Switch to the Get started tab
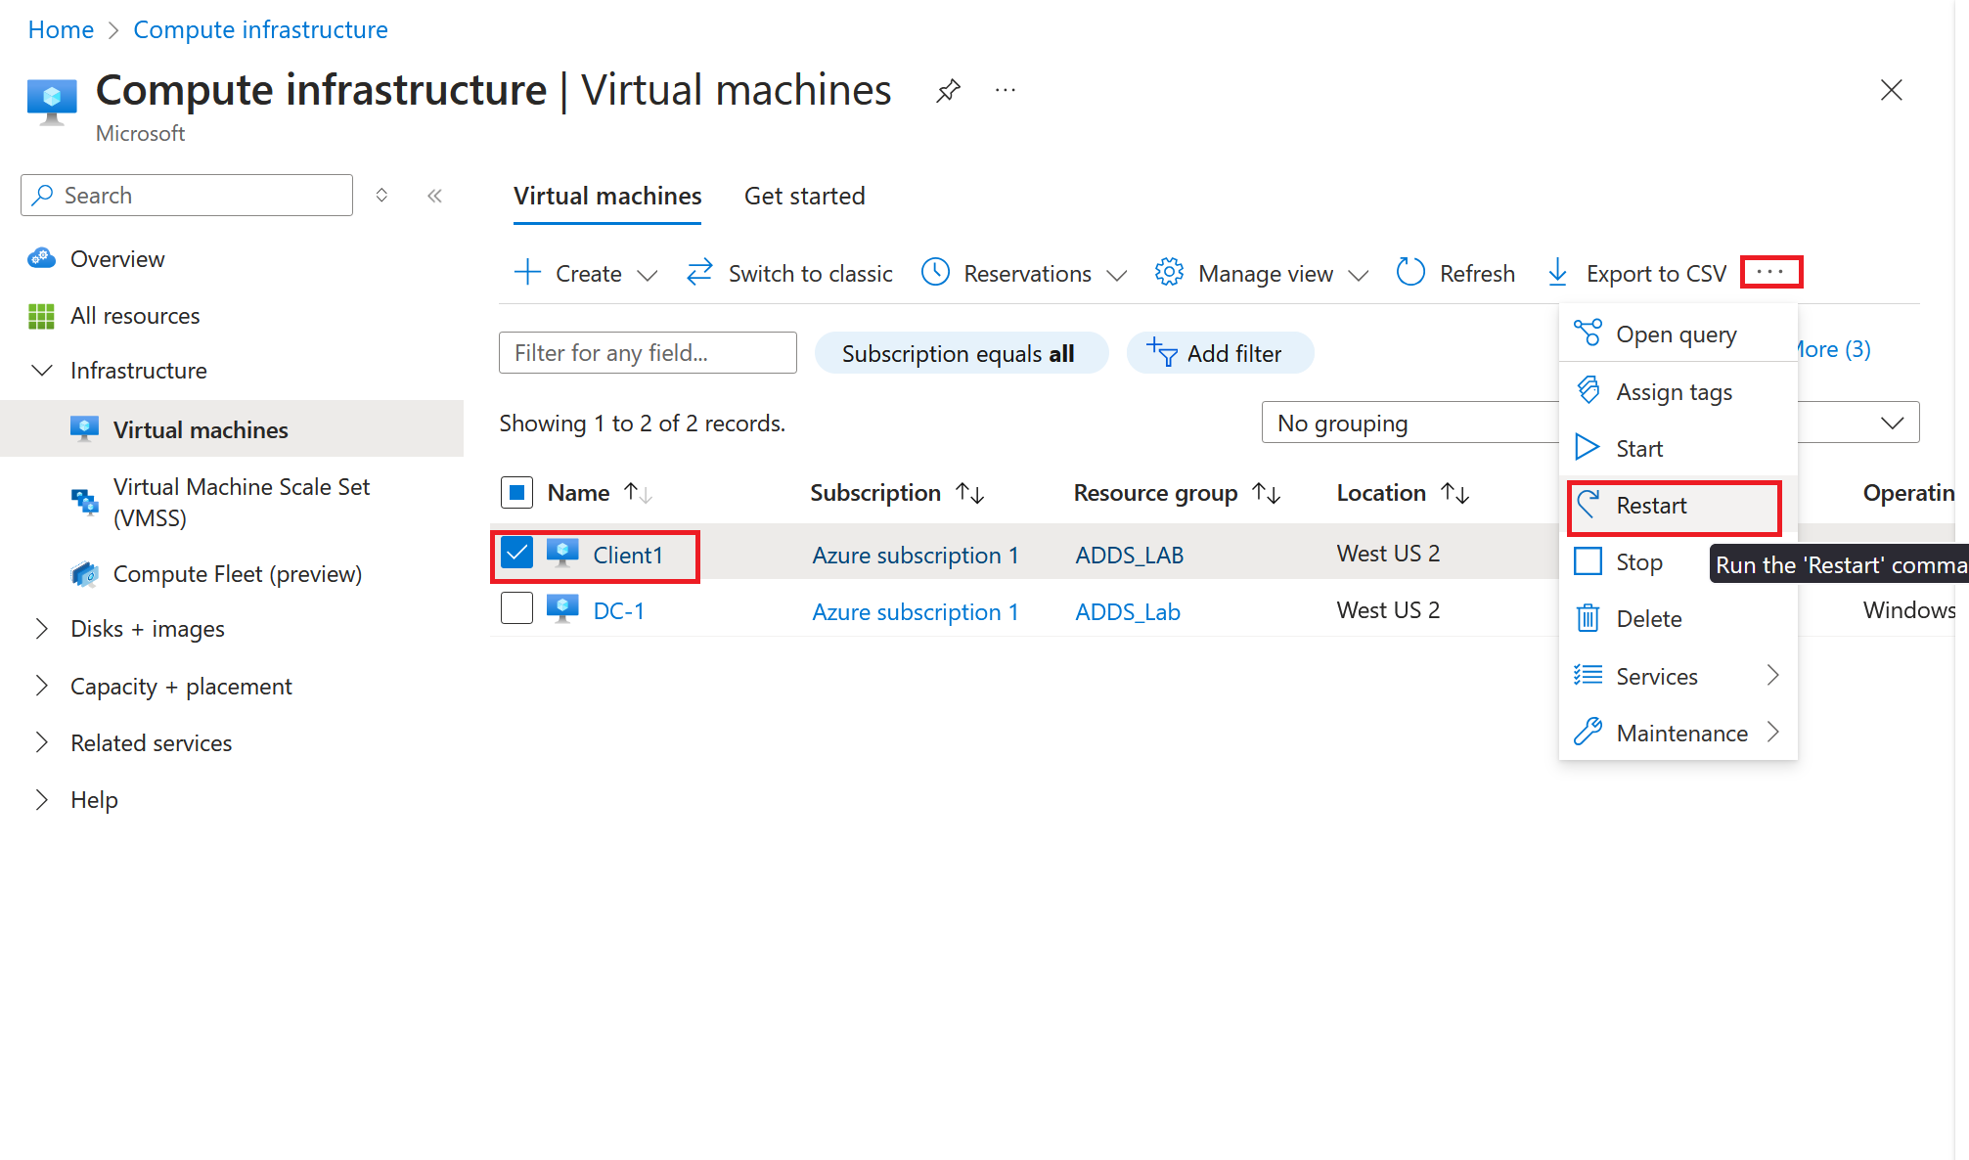The image size is (1969, 1160). (805, 197)
